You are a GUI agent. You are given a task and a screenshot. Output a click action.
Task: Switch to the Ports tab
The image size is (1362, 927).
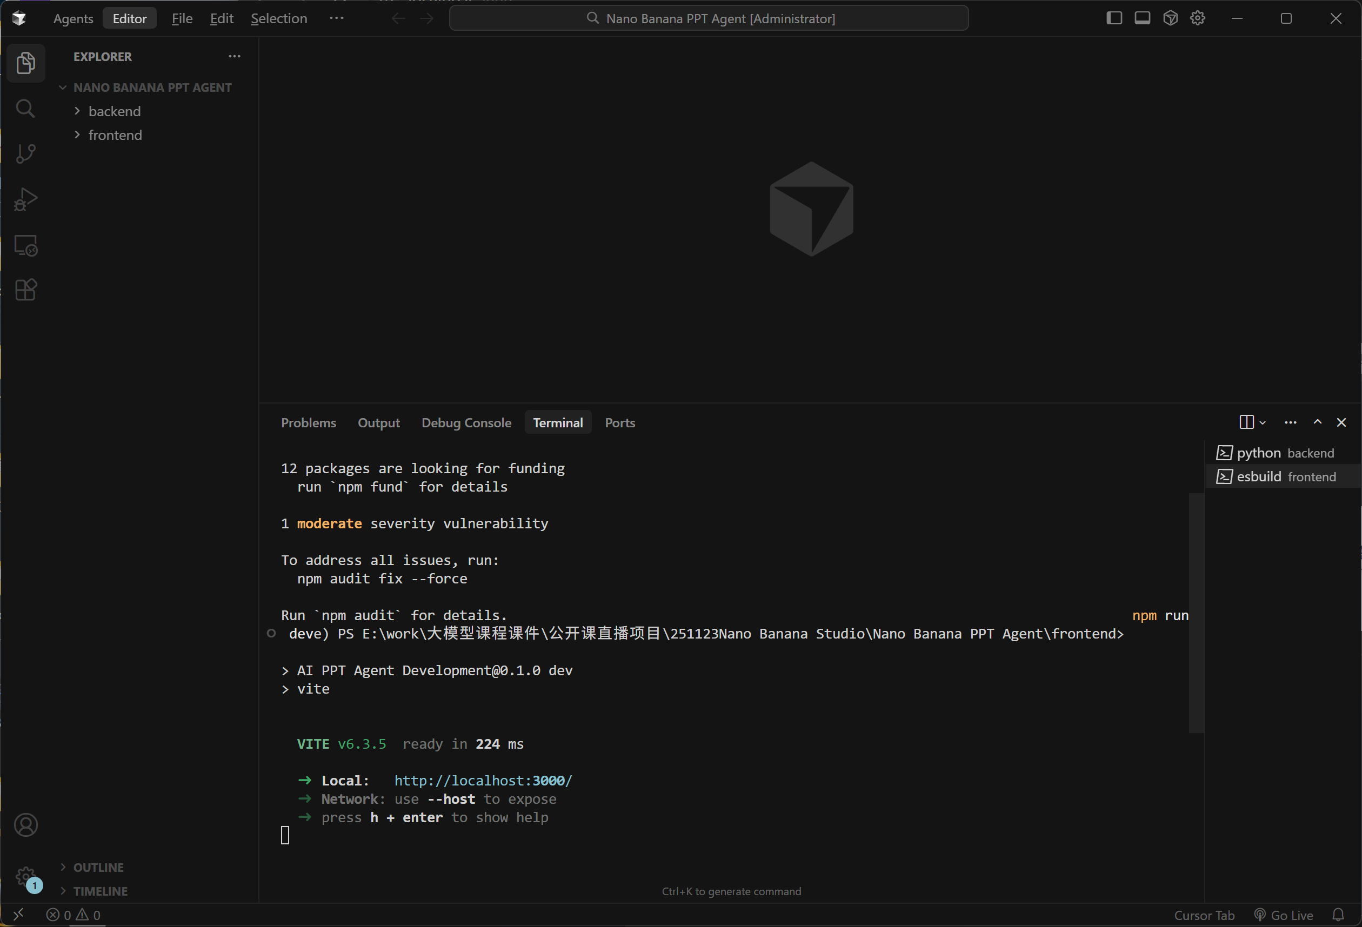[x=620, y=423]
